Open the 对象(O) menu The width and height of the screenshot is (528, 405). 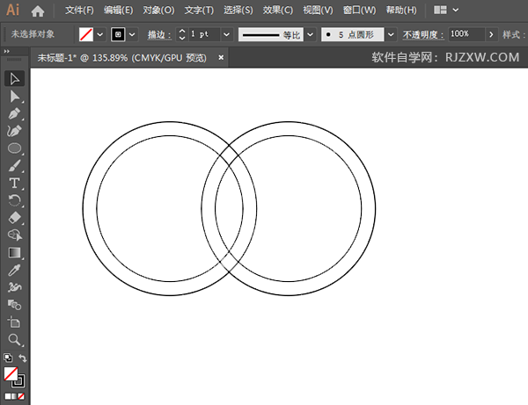[x=158, y=10]
